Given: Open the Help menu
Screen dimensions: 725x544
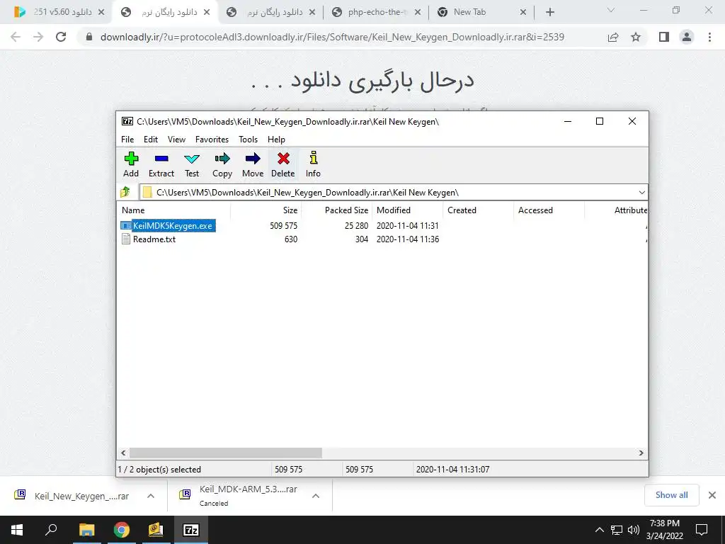Looking at the screenshot, I should (277, 140).
